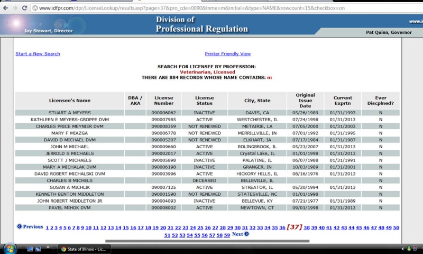Click Licensee's Name column header

tap(70, 101)
